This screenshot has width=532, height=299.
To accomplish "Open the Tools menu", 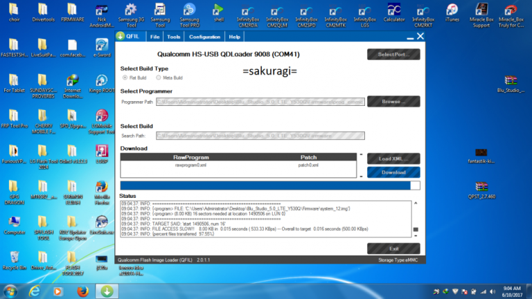I will [x=174, y=37].
